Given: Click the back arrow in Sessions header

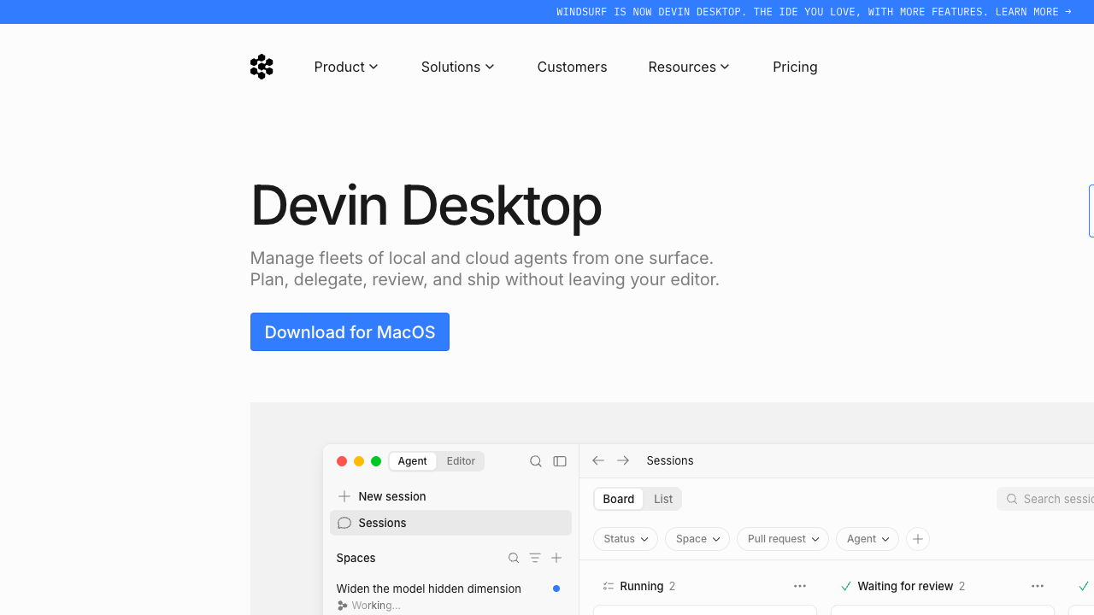Looking at the screenshot, I should 598,460.
